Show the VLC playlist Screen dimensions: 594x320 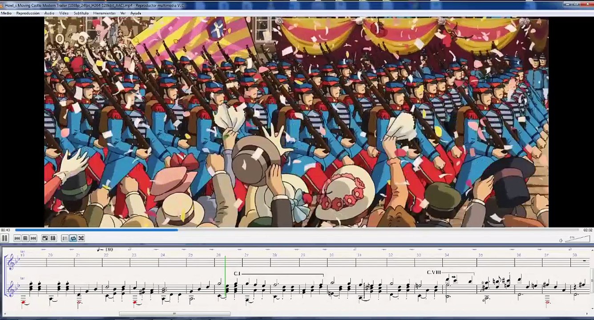coord(65,238)
